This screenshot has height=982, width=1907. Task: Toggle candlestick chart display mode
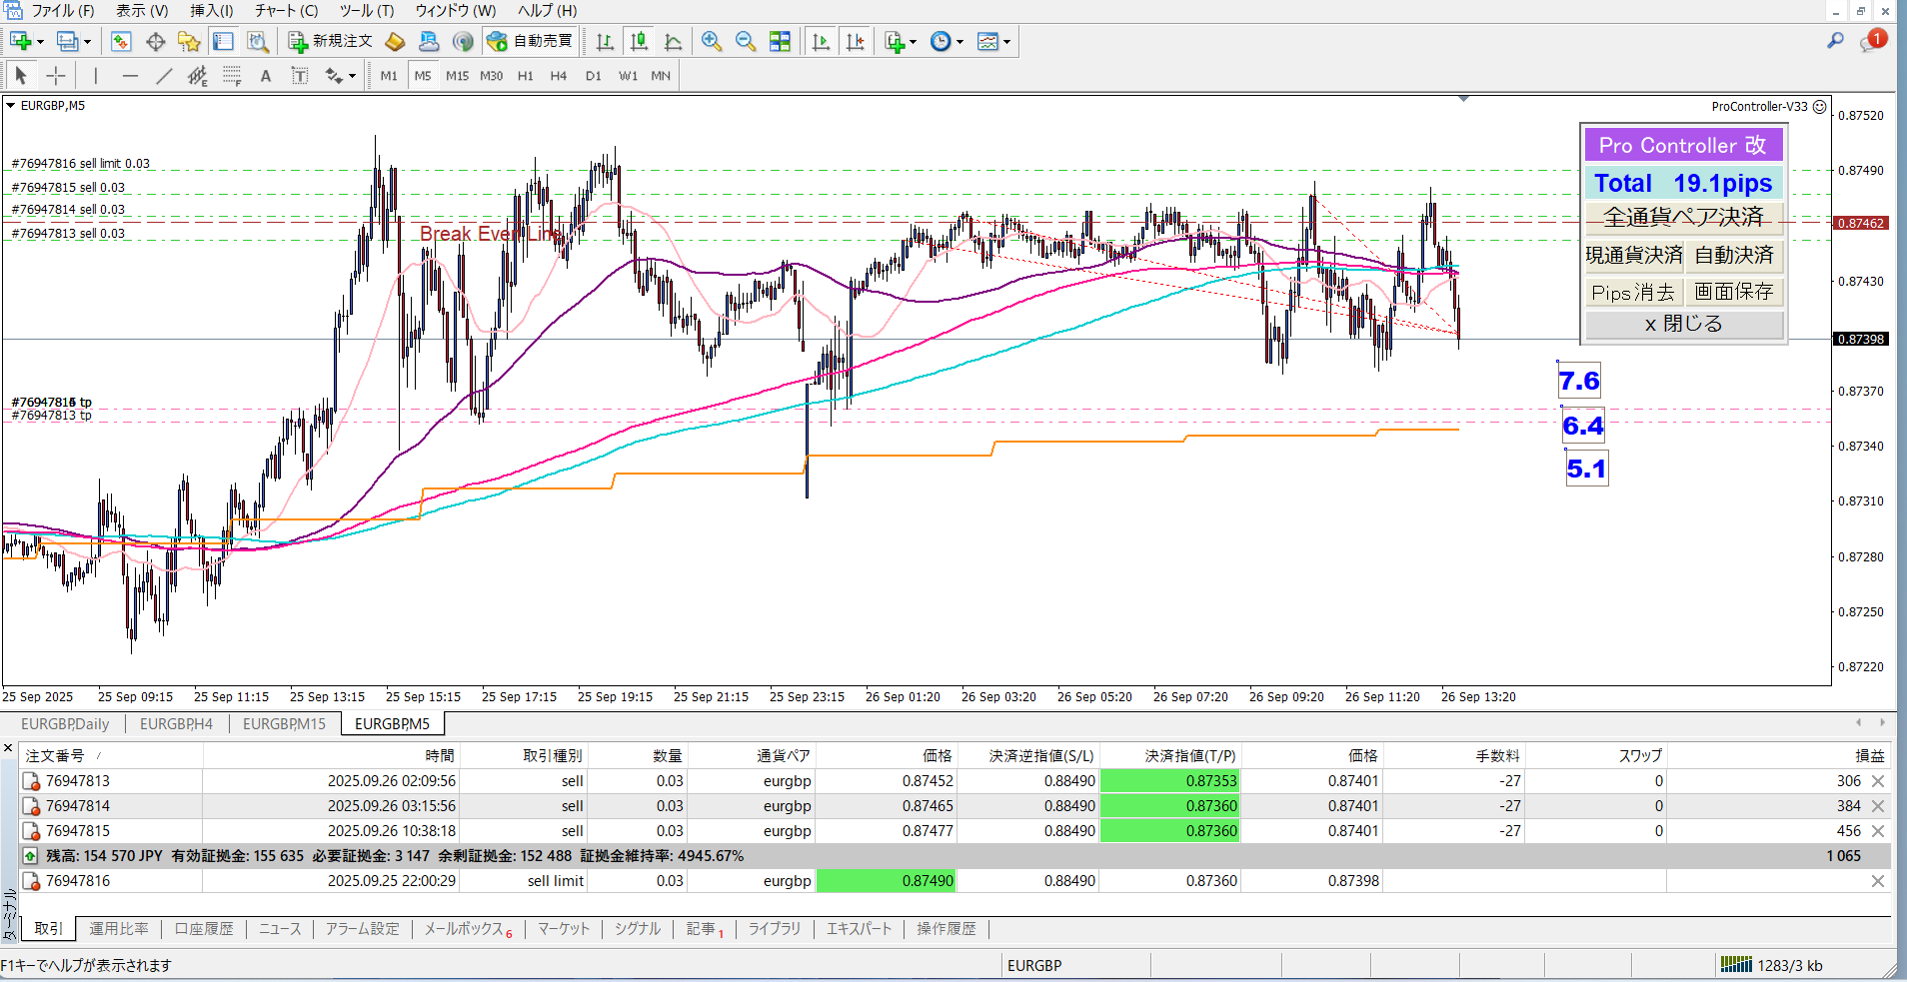tap(639, 41)
